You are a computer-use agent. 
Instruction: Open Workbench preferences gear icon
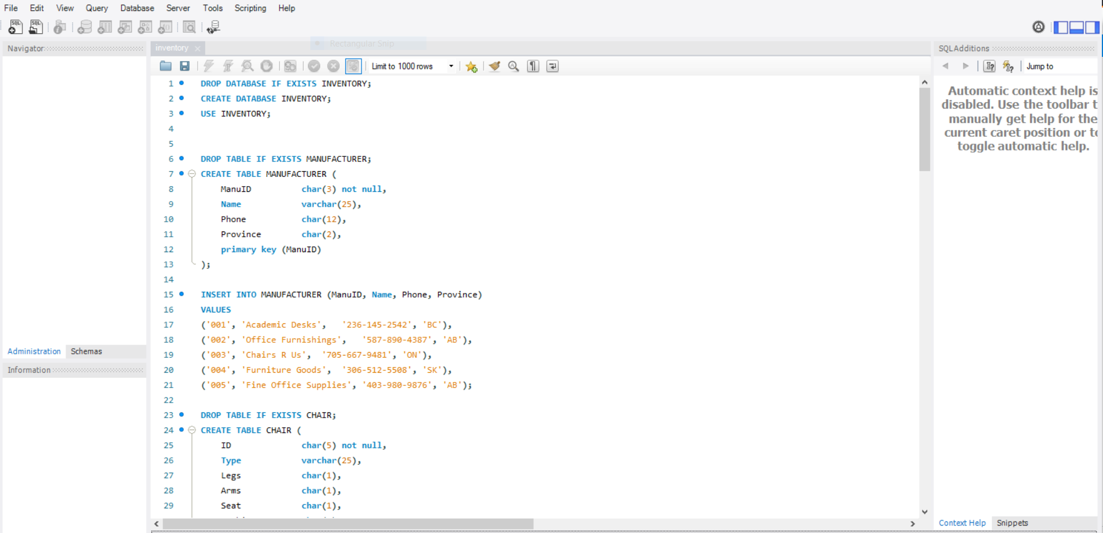pos(1039,27)
